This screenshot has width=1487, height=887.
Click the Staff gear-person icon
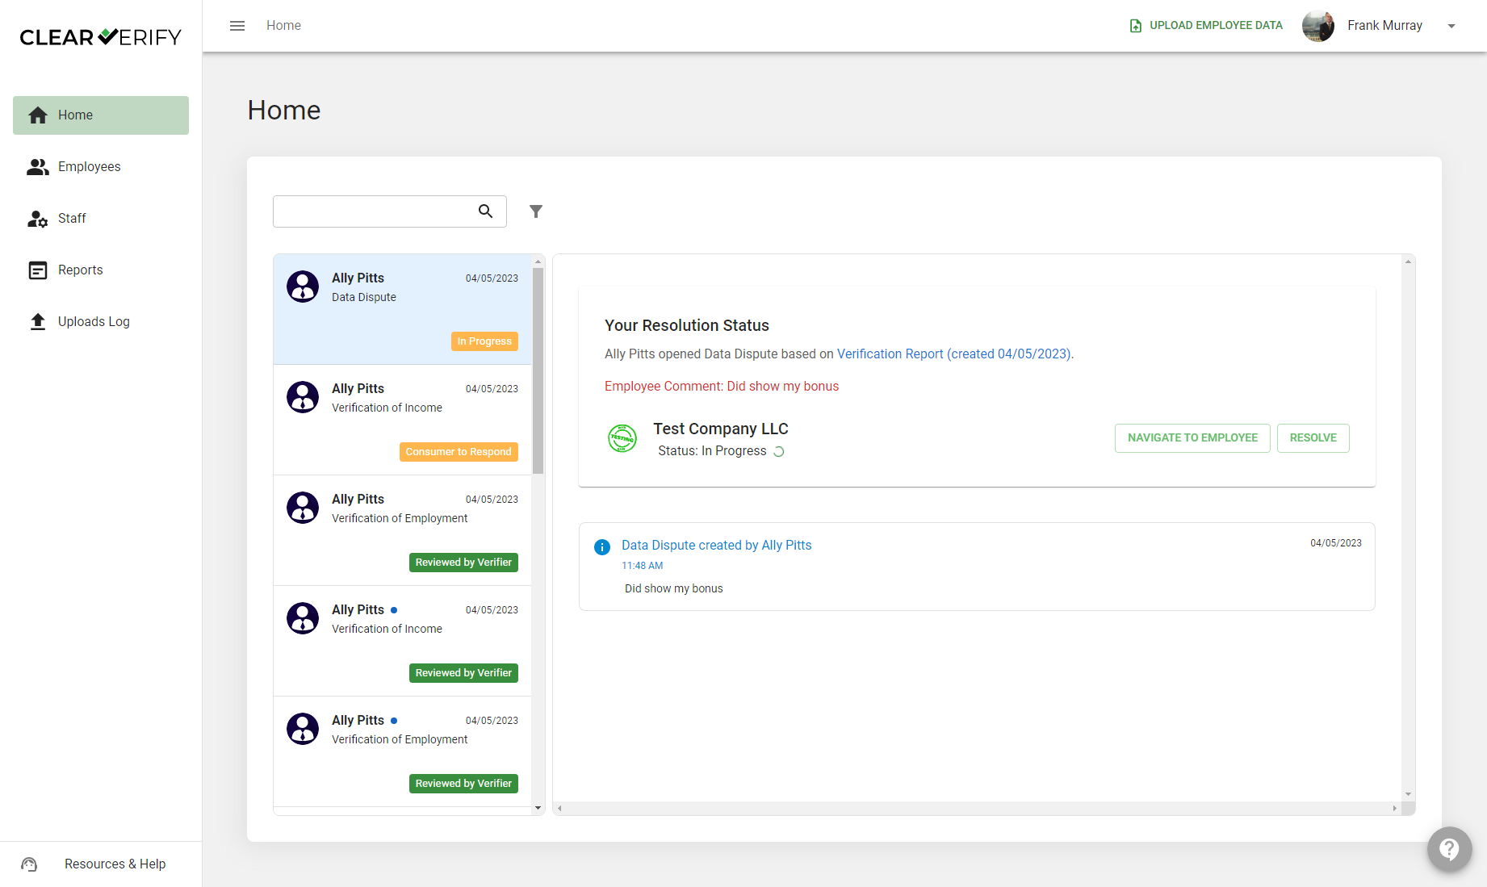38,219
